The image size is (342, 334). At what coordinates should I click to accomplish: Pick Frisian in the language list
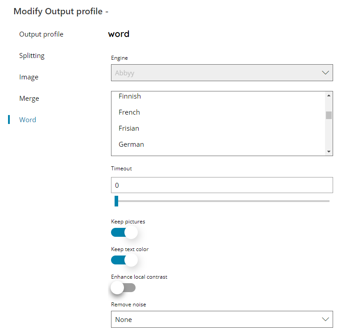point(129,128)
